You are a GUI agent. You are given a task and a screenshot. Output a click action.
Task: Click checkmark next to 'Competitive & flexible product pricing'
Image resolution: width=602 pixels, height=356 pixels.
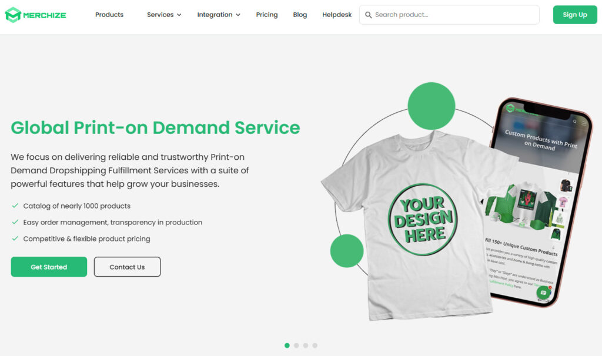(x=15, y=239)
